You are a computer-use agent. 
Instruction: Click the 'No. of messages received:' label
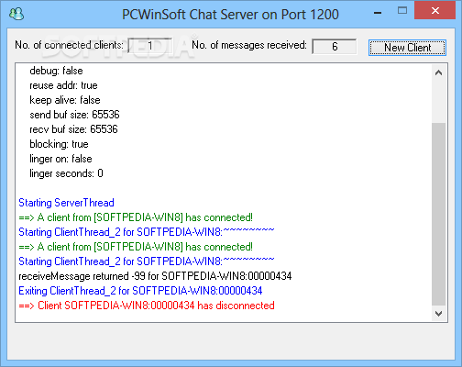[249, 45]
